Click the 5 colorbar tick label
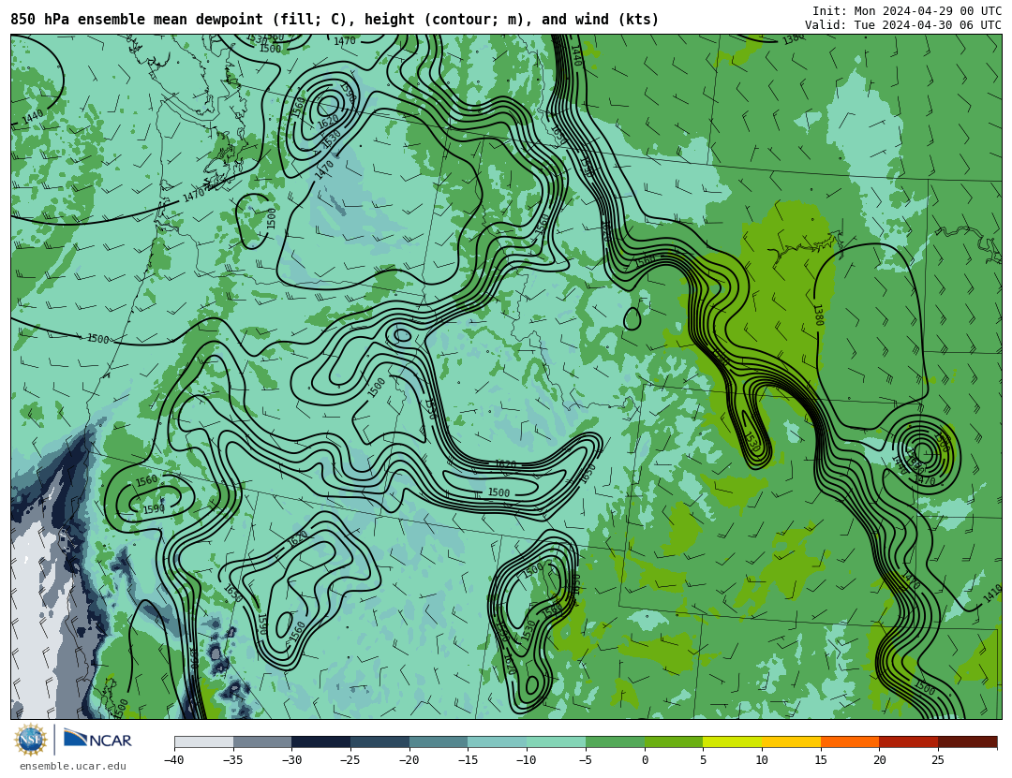Image resolution: width=1012 pixels, height=778 pixels. click(x=704, y=760)
